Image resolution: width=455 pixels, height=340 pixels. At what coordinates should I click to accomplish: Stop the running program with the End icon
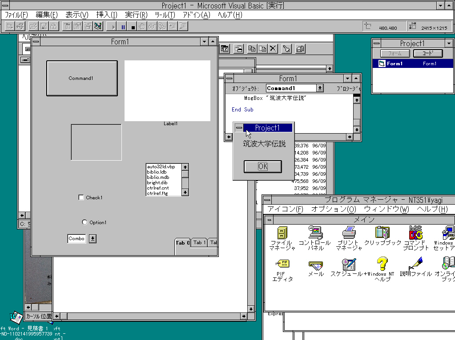coord(132,26)
